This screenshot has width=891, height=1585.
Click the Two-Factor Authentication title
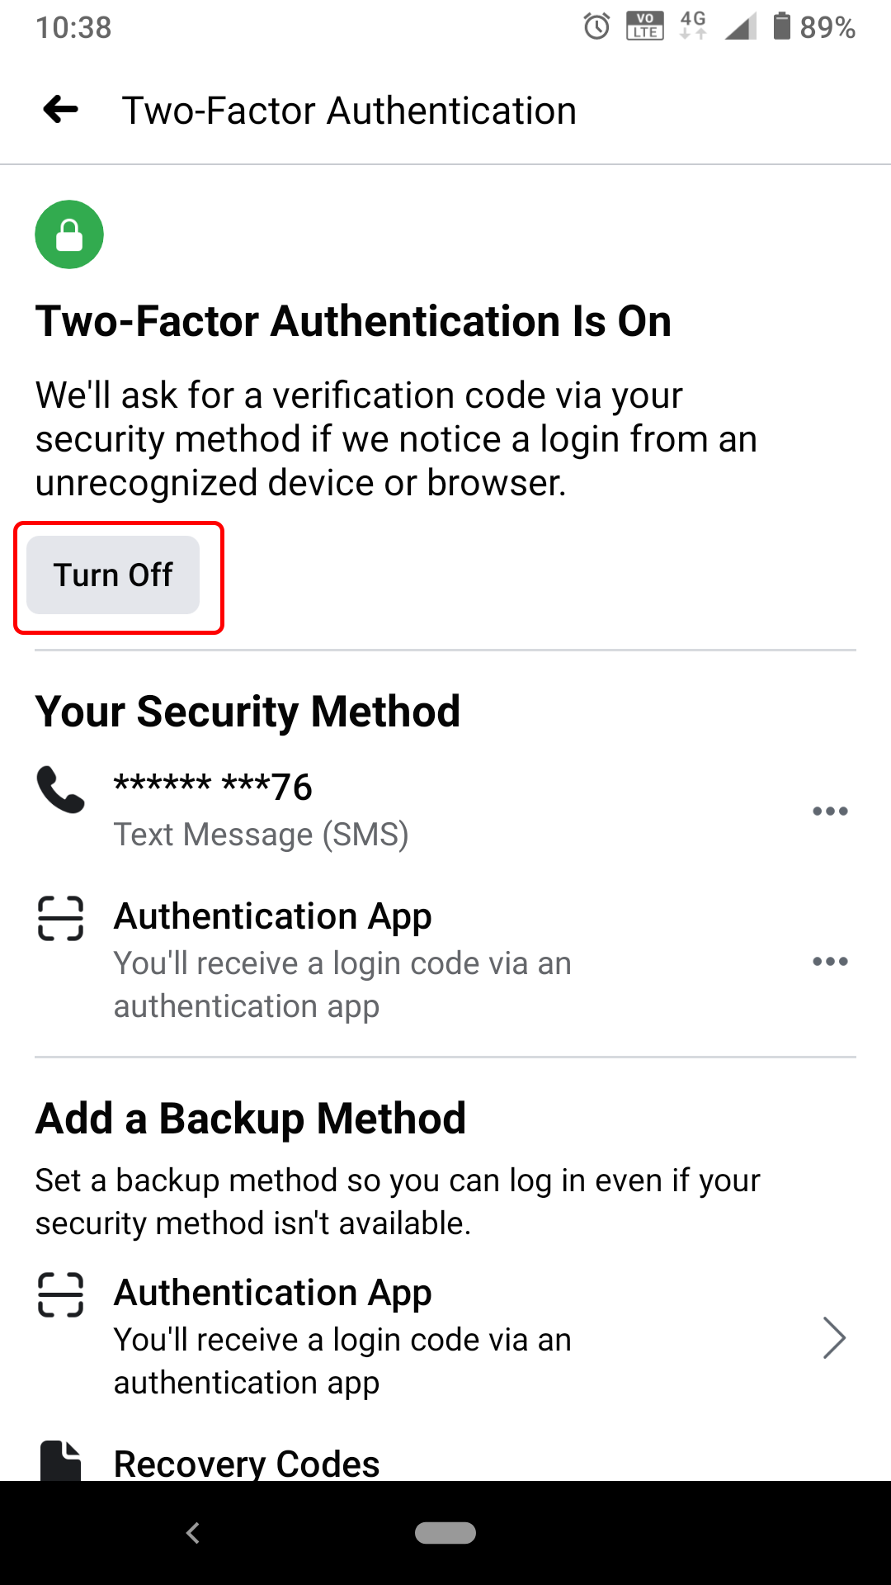tap(350, 109)
